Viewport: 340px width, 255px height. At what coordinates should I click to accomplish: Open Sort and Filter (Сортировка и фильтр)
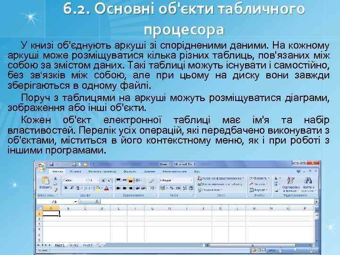291,185
